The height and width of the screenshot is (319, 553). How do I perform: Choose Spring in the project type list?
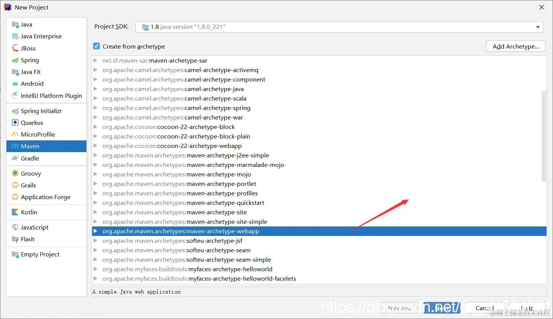(47, 60)
